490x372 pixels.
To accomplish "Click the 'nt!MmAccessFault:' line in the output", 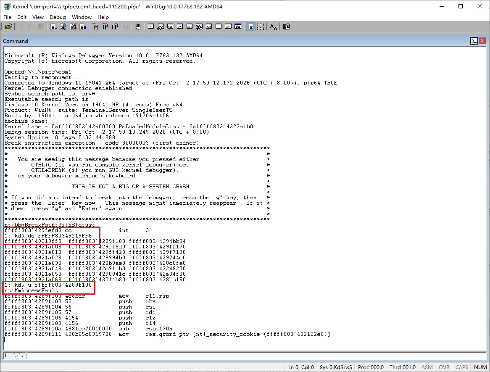I will [x=32, y=290].
